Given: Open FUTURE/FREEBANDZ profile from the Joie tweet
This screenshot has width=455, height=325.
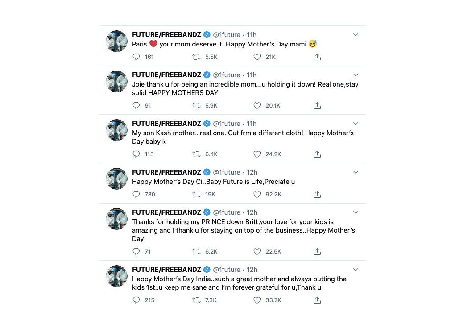Looking at the screenshot, I should [166, 75].
